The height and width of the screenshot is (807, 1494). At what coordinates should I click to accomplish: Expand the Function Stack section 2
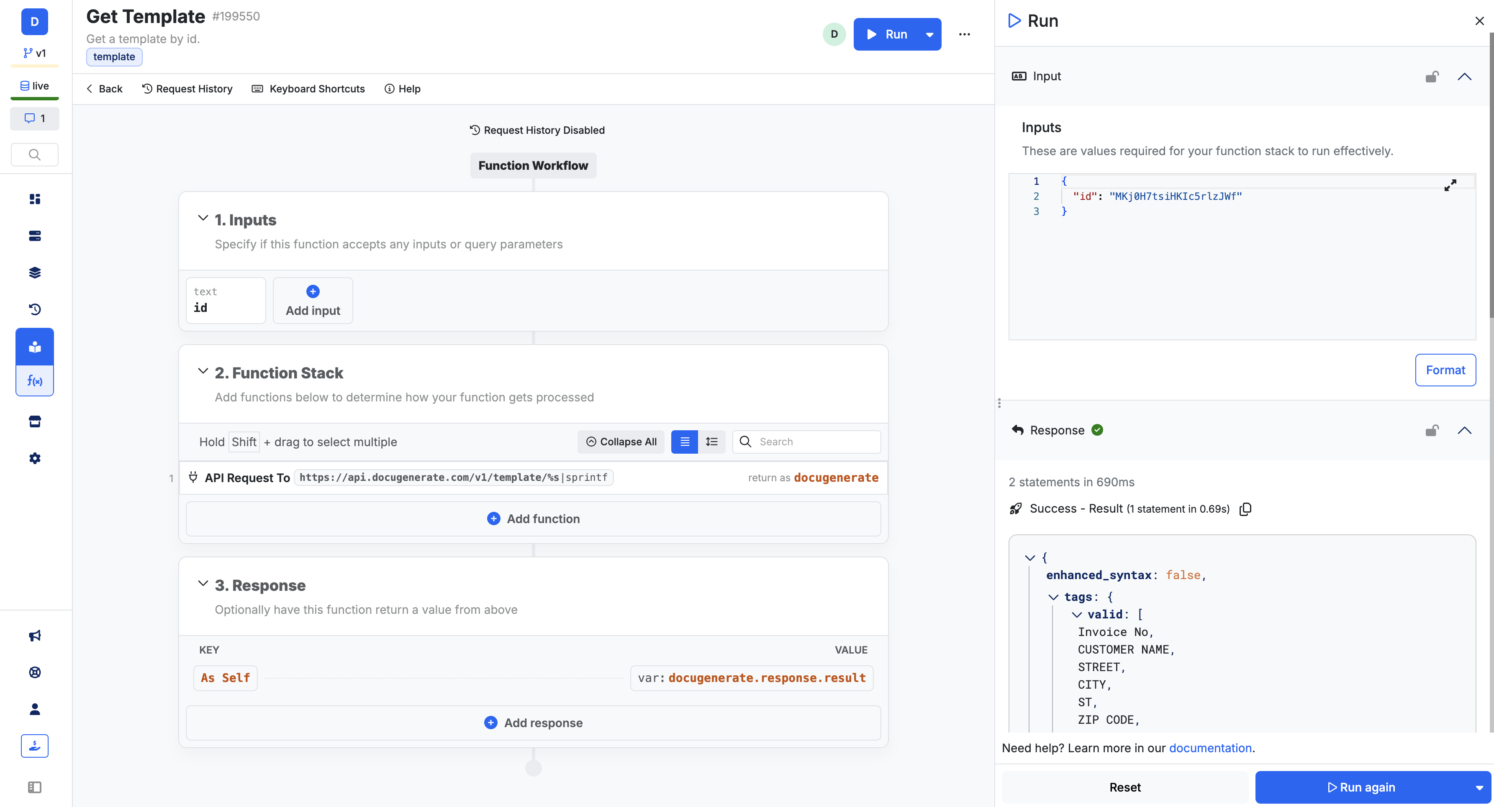pyautogui.click(x=203, y=372)
